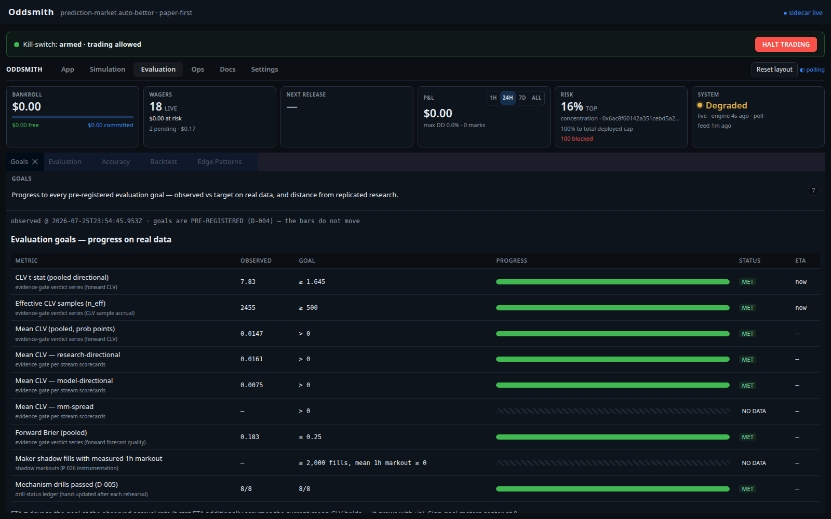Click the yellow Degraded status dot
This screenshot has height=519, width=831.
tap(700, 105)
